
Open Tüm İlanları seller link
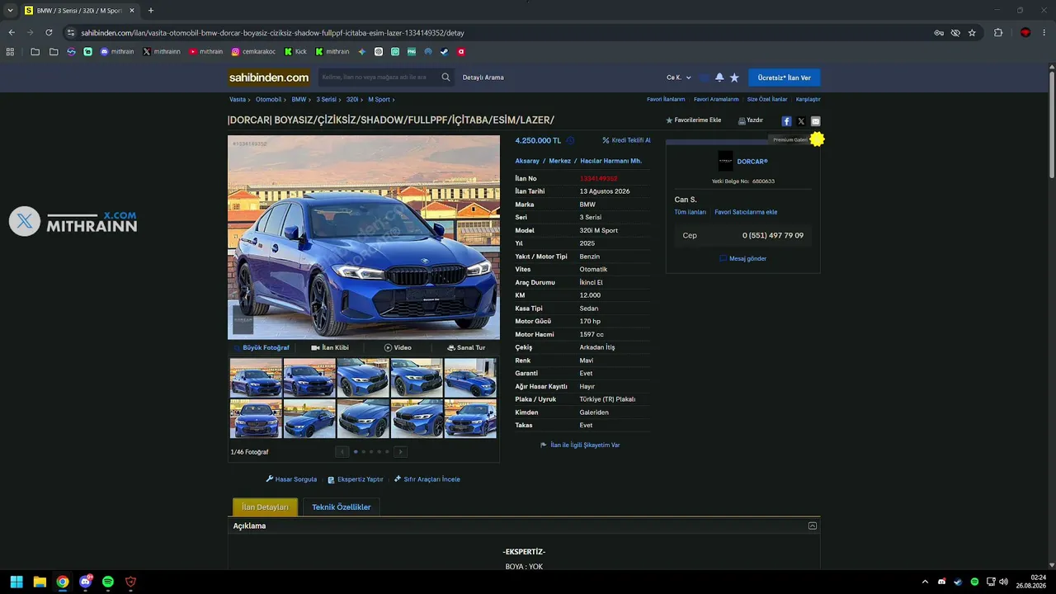coord(691,212)
